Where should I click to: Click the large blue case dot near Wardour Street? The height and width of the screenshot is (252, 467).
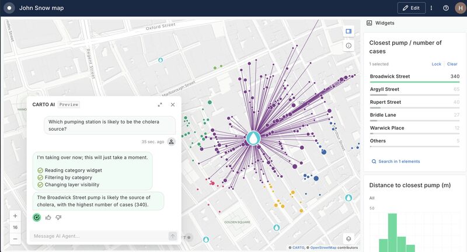pyautogui.click(x=324, y=152)
